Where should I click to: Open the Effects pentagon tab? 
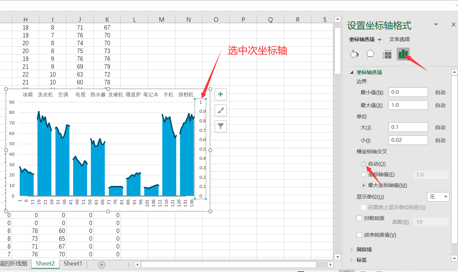370,54
